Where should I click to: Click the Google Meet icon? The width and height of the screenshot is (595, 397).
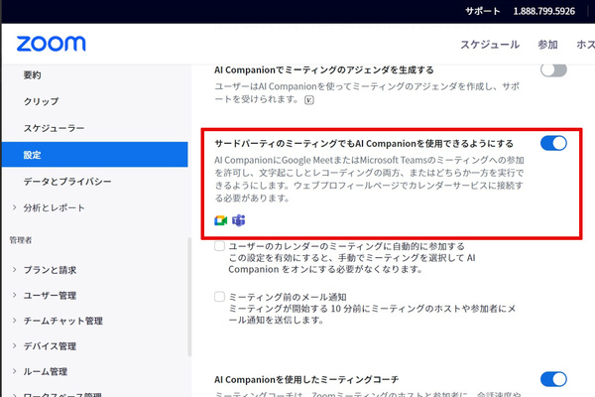(x=220, y=220)
